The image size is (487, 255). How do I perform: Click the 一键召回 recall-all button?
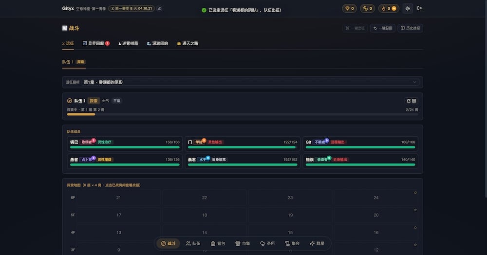(x=383, y=28)
